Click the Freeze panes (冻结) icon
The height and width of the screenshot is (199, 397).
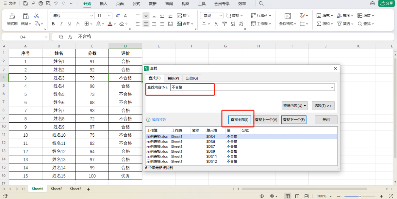(360, 16)
